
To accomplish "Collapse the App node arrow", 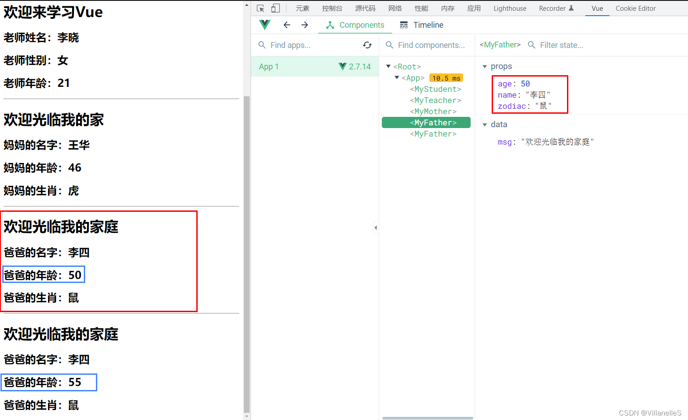I will [x=397, y=77].
